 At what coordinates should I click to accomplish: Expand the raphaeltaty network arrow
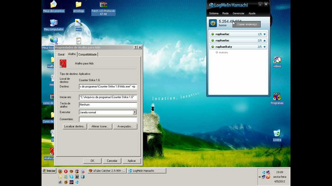click(x=265, y=47)
